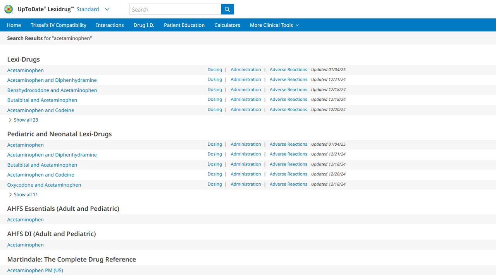Expand Show all 11 pediatric results

click(23, 195)
